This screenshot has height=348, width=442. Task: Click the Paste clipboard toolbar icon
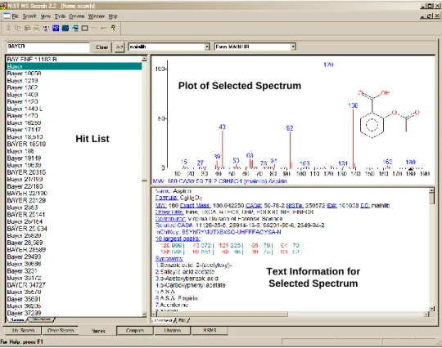[27, 28]
